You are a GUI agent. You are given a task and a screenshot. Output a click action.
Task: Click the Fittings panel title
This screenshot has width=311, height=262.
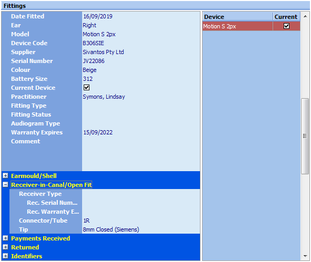[x=15, y=6]
